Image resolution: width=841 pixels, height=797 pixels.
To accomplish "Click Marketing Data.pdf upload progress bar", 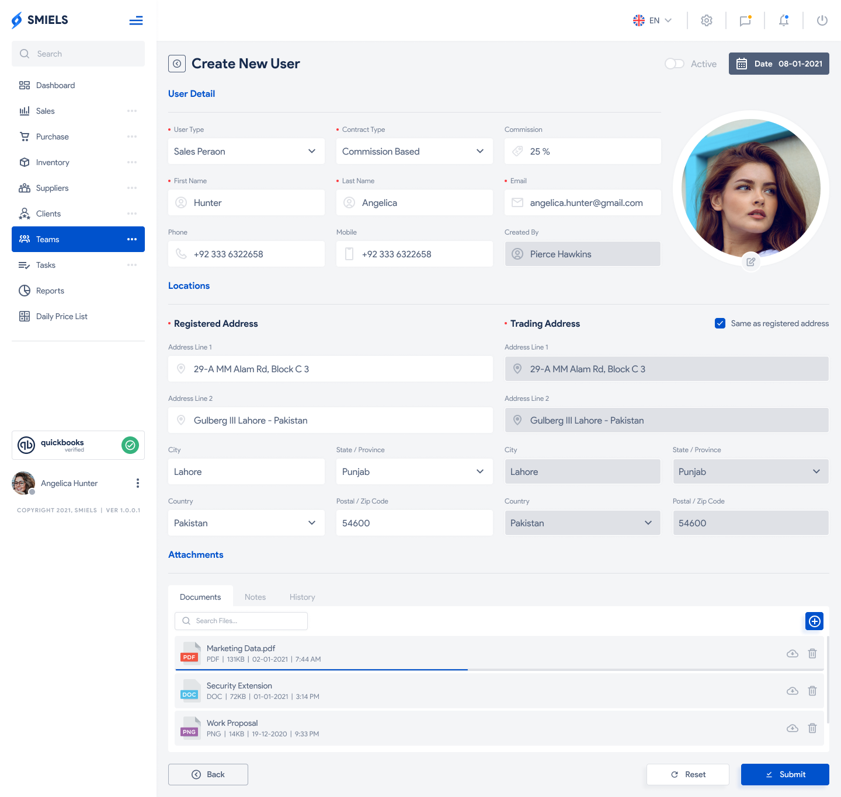I will pos(499,670).
